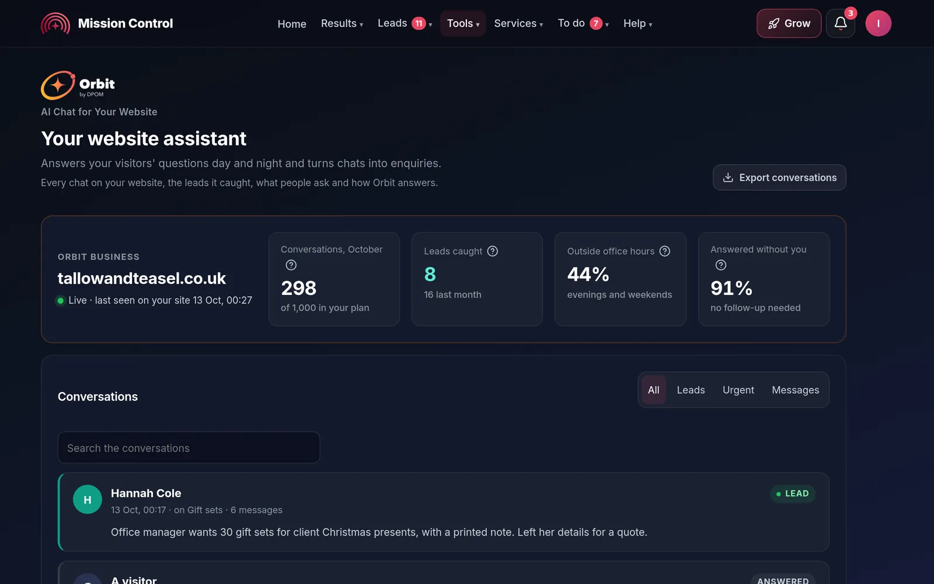Viewport: 934px width, 584px height.
Task: Switch to the Leads filter tab
Action: coord(691,390)
